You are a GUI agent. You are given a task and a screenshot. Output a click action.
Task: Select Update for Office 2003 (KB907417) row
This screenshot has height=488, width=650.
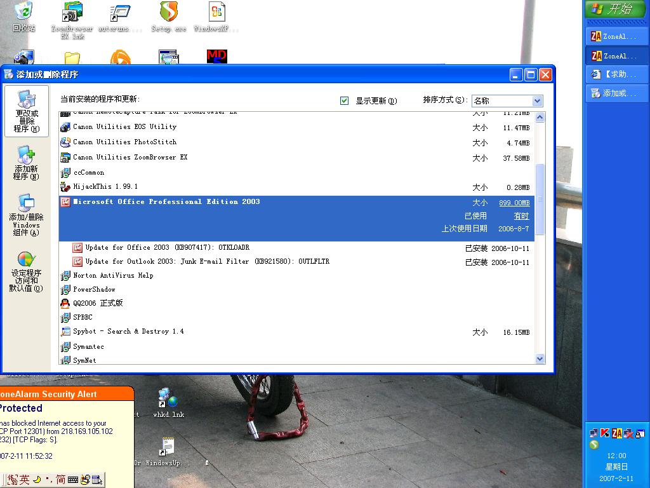[x=296, y=248]
